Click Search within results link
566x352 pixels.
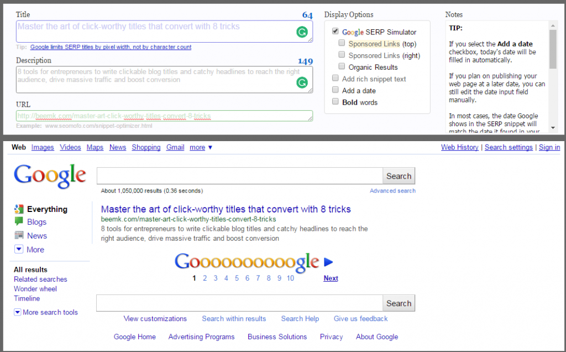[x=234, y=319]
